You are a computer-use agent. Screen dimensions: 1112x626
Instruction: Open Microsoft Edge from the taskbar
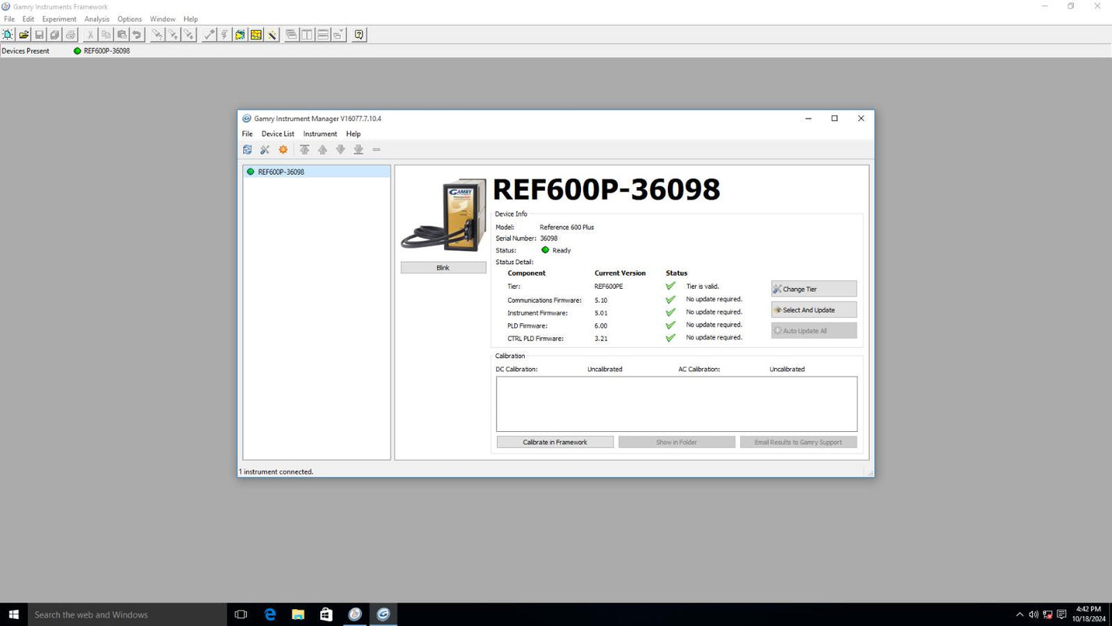point(270,614)
